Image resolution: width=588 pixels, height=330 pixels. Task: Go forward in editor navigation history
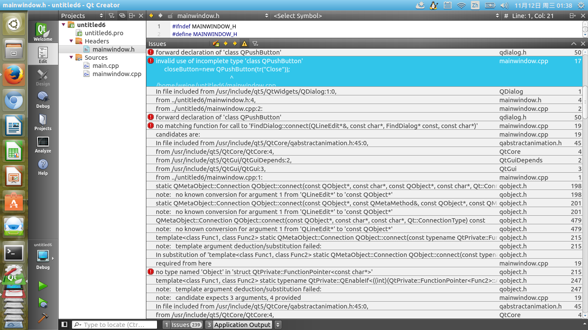[x=160, y=16]
